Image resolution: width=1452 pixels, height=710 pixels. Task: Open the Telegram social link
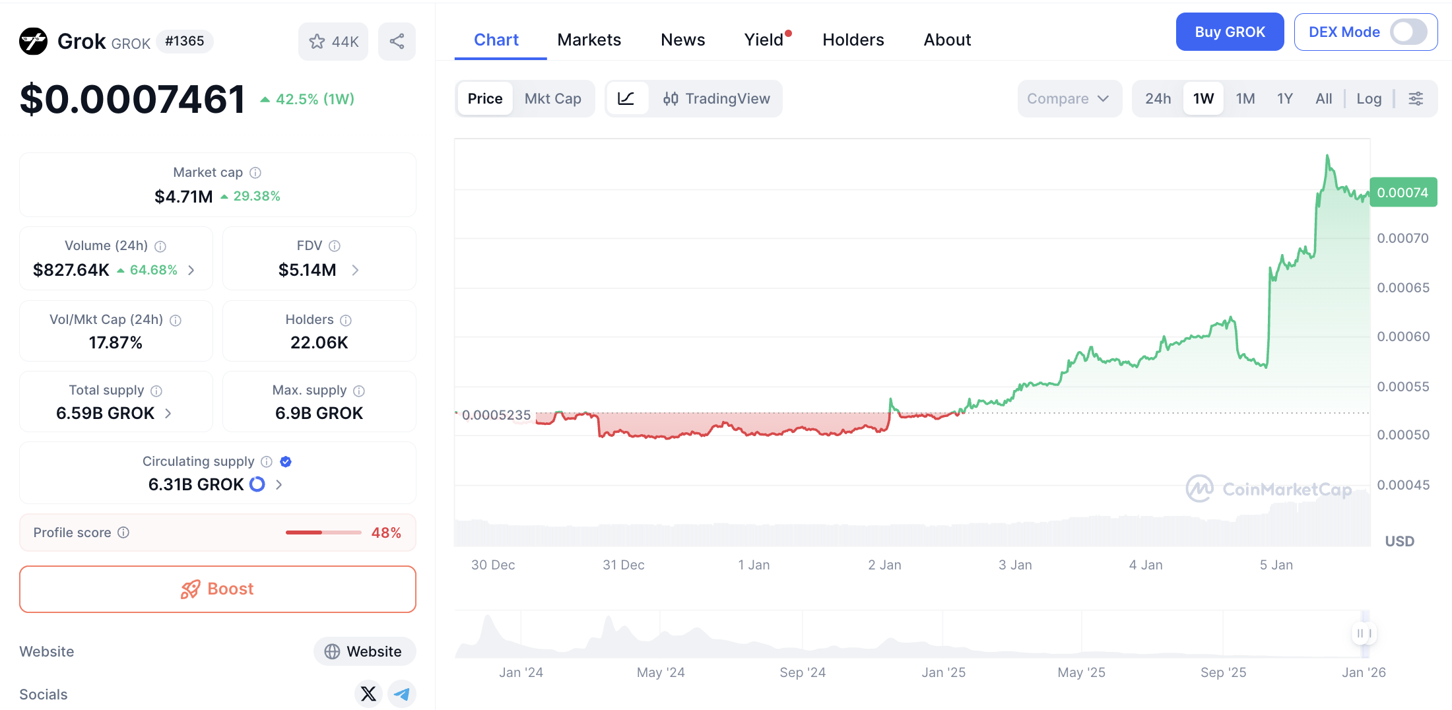pyautogui.click(x=401, y=694)
